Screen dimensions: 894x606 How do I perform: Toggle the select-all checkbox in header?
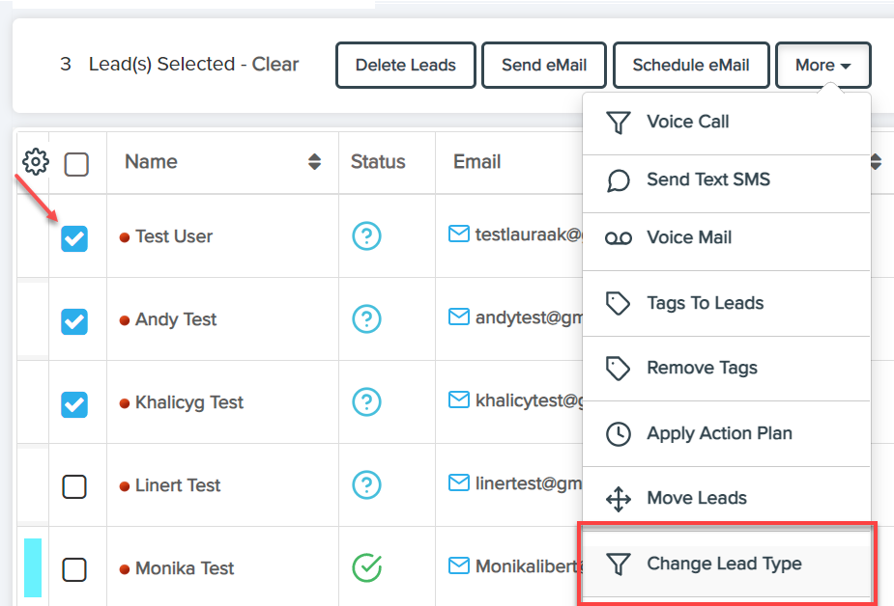pyautogui.click(x=76, y=165)
